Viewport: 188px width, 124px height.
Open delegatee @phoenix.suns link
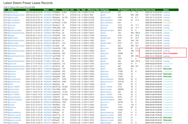click(x=107, y=82)
